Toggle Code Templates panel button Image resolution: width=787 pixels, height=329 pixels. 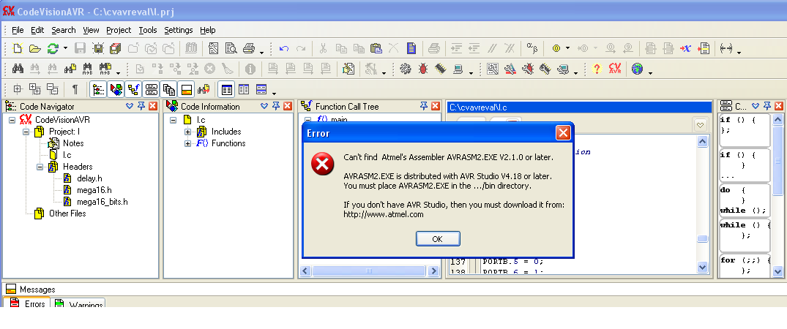coord(152,90)
